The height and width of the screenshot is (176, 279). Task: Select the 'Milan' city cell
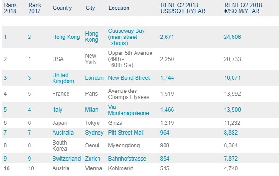click(x=91, y=110)
